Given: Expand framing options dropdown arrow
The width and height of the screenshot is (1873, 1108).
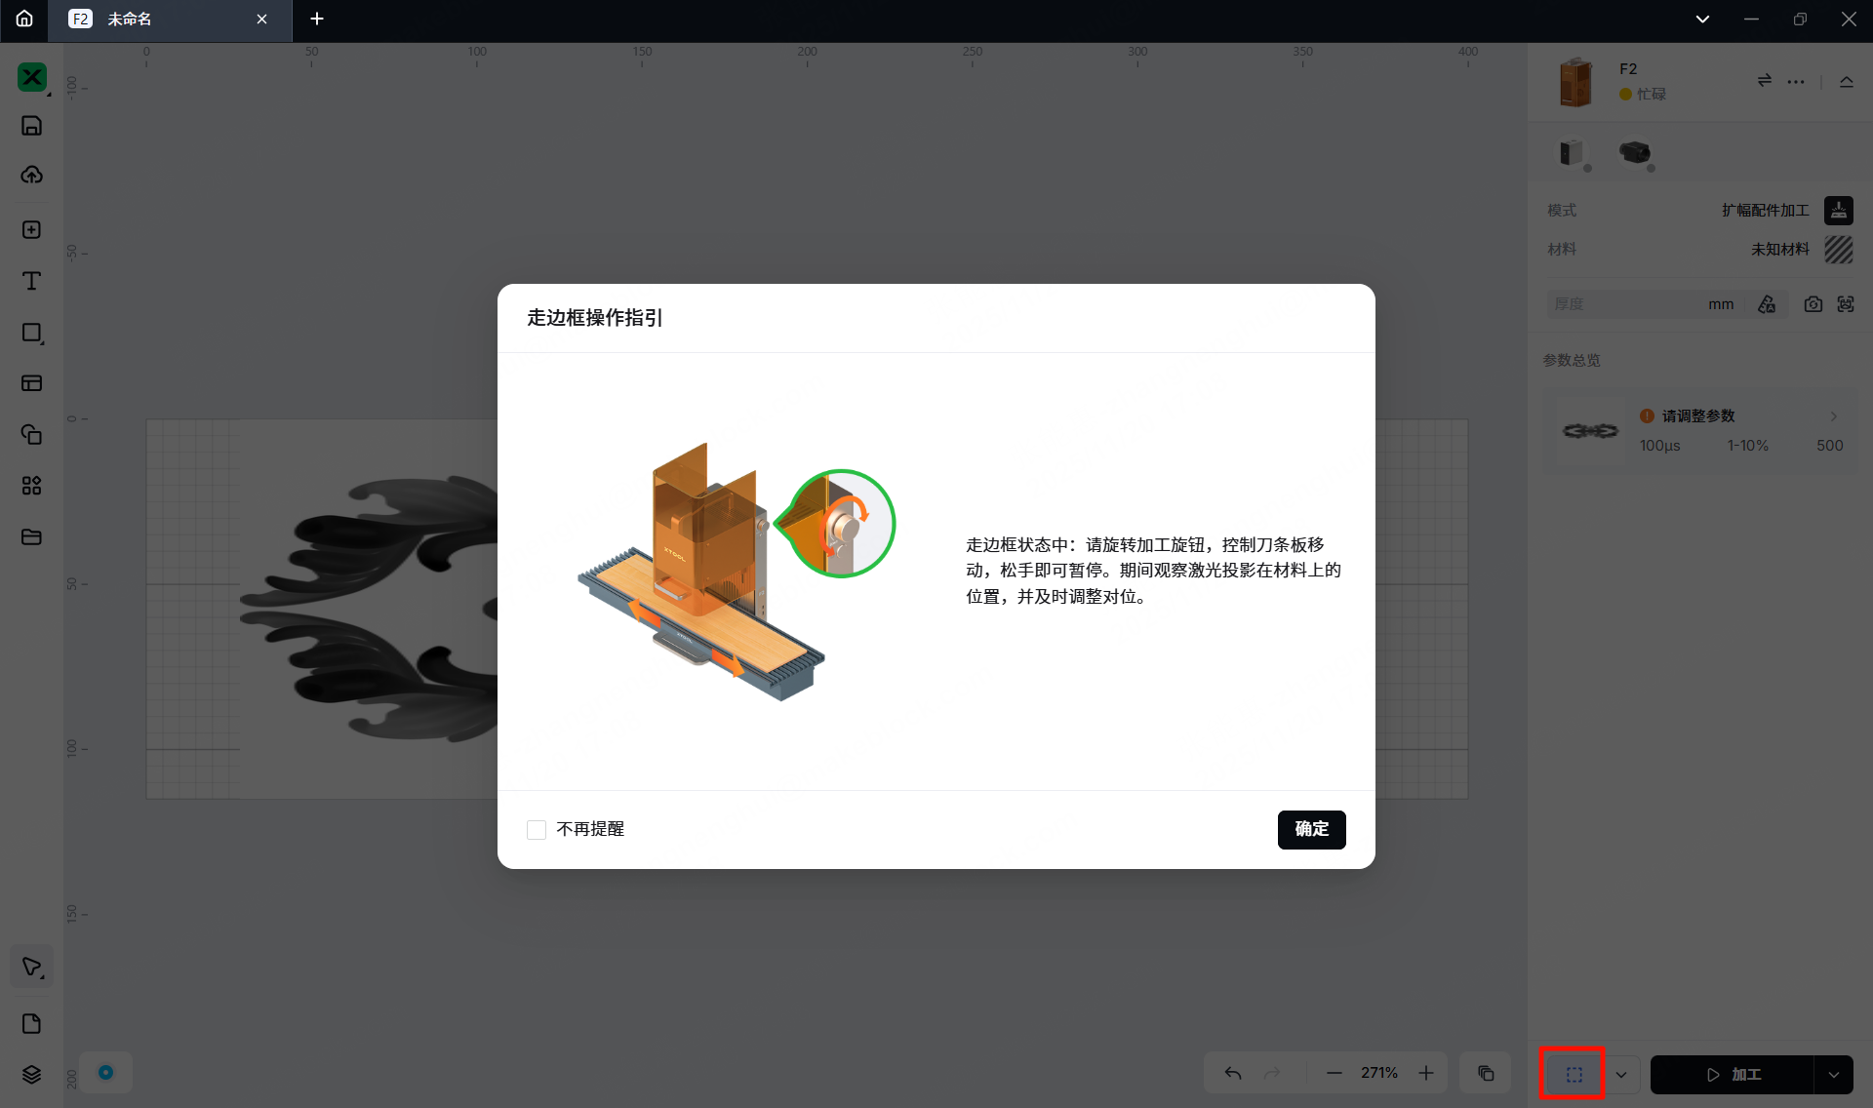Looking at the screenshot, I should pos(1621,1074).
